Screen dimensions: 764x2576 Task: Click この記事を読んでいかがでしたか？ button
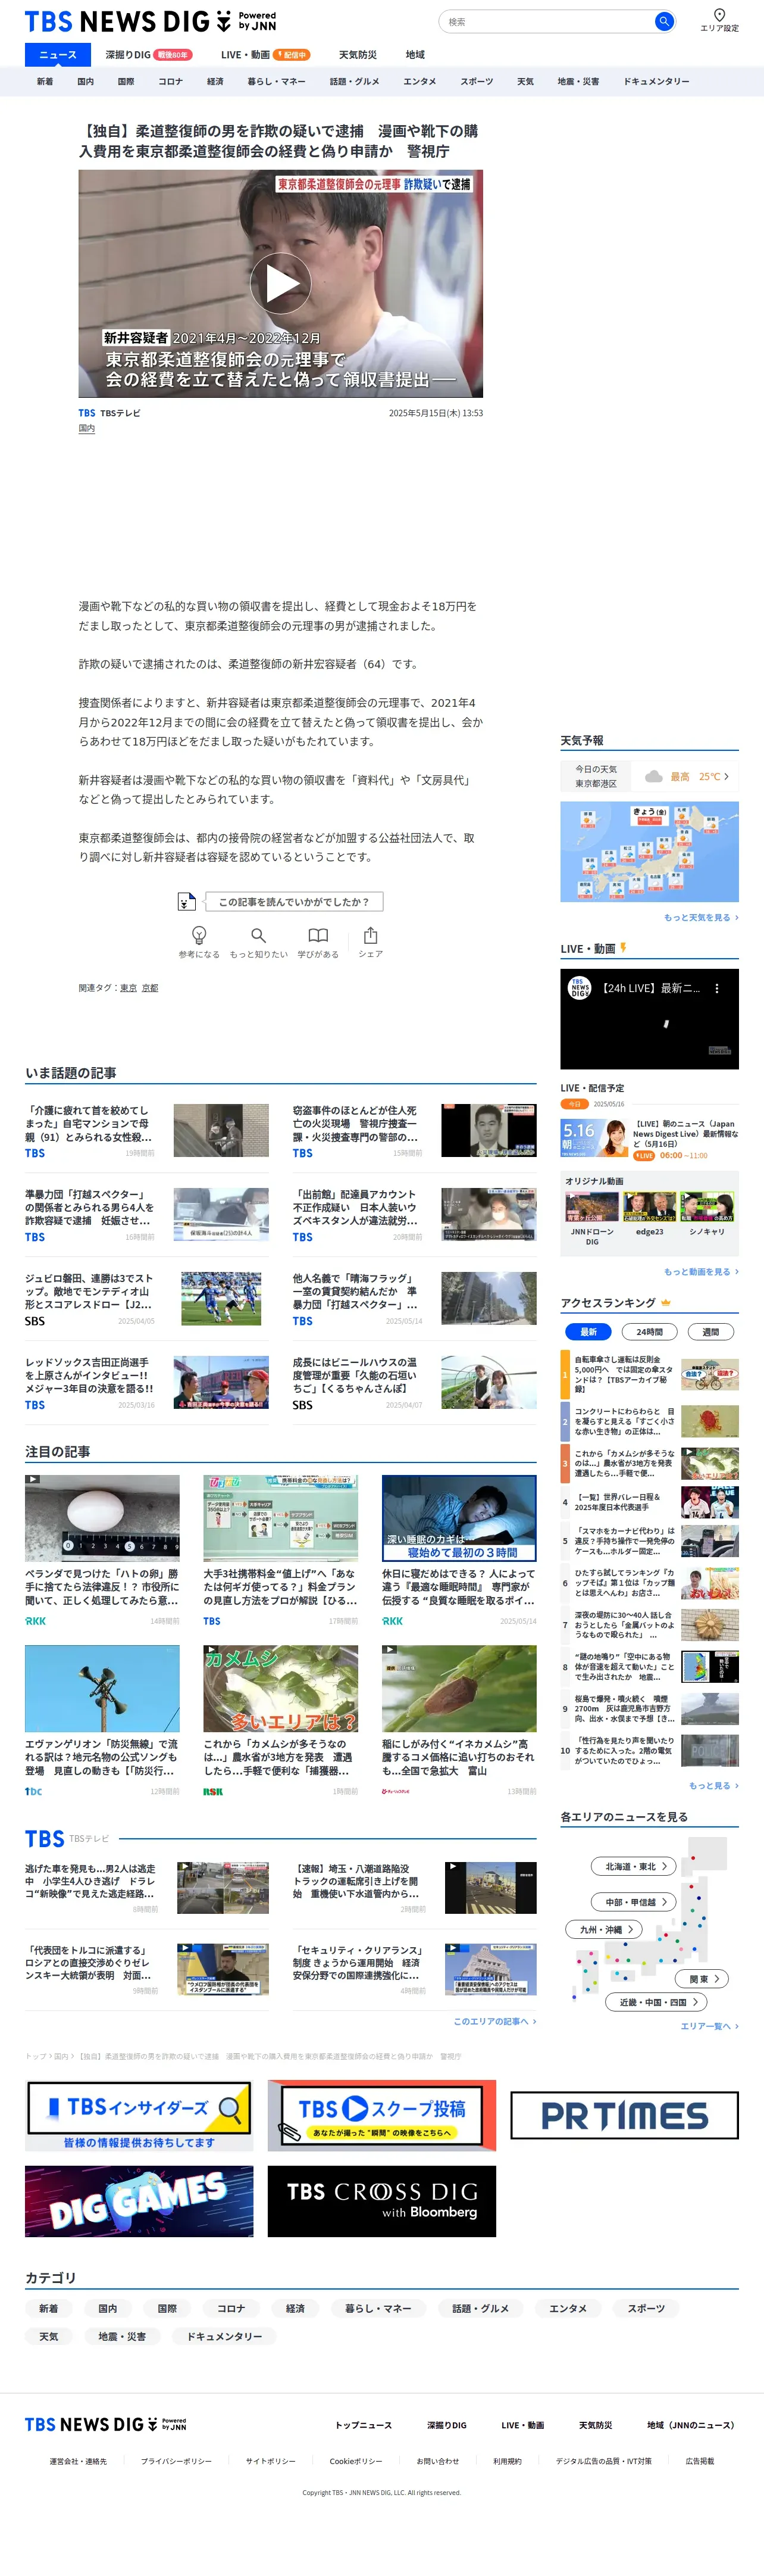click(293, 902)
